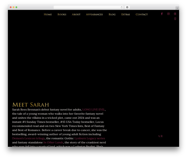Screen dimensions: 187x158
Task: Click the browser reload icon
Action: (x=122, y=7)
